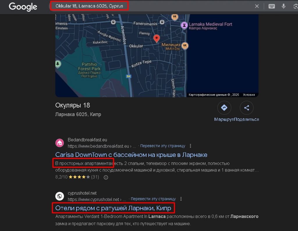The height and width of the screenshot is (231, 298).
Task: Open the Google logo homepage
Action: (x=23, y=7)
